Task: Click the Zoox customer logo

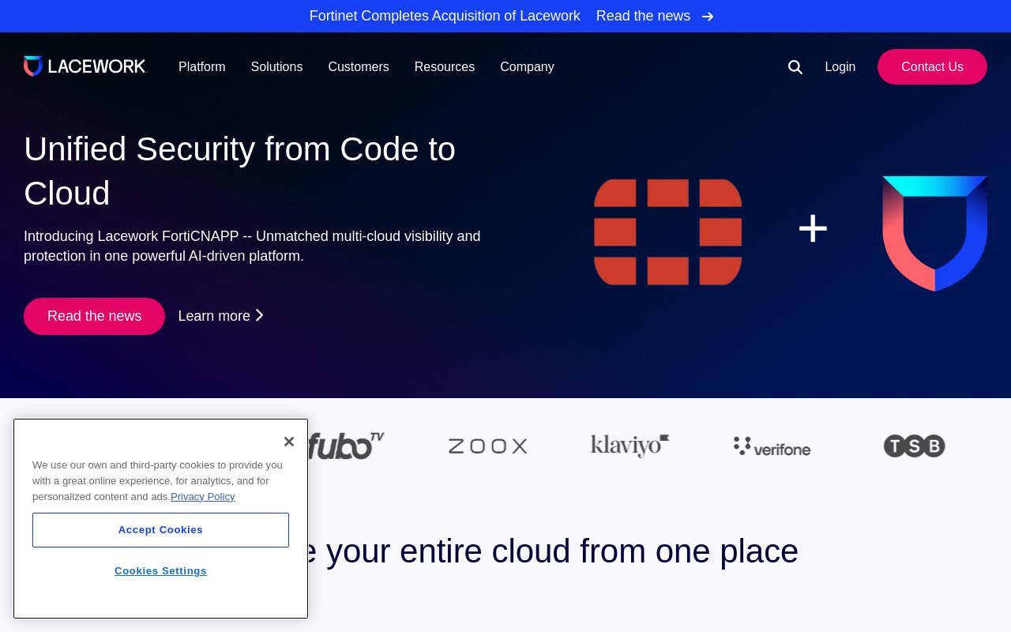Action: (x=488, y=446)
